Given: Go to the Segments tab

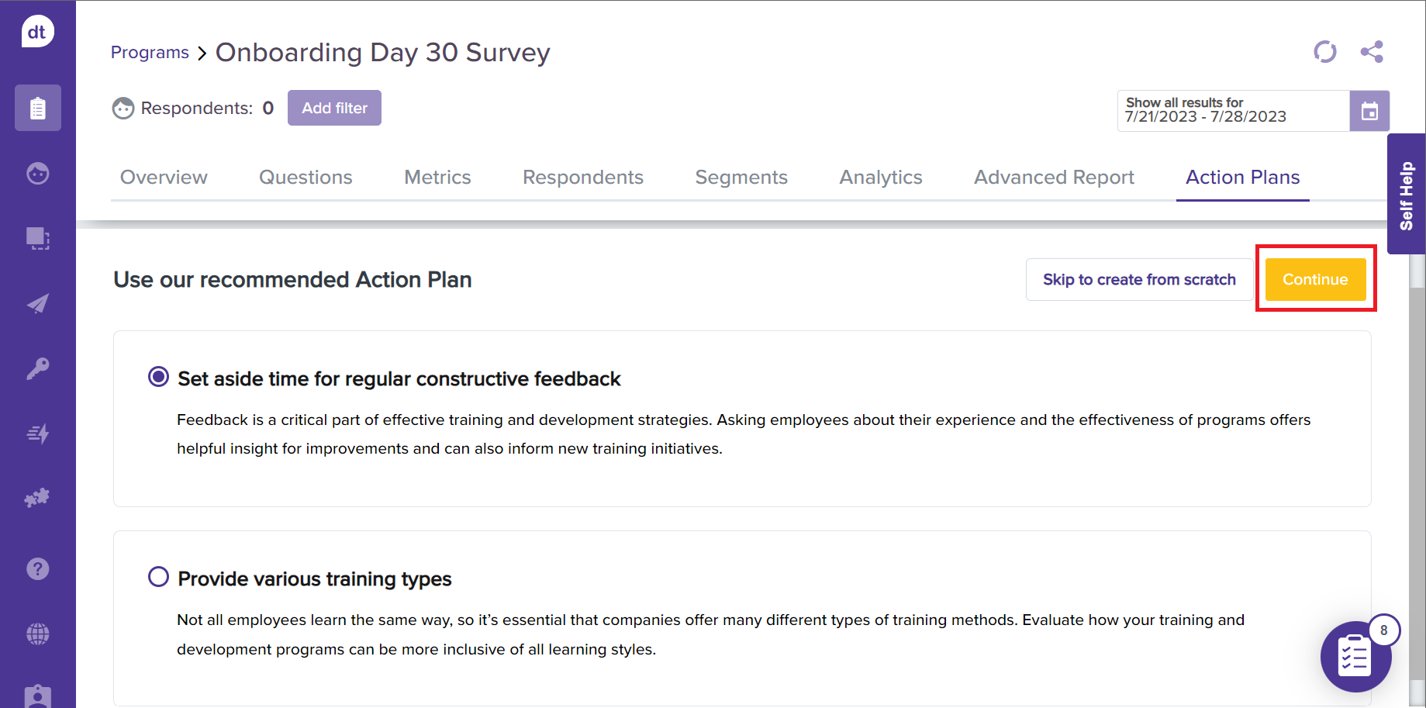Looking at the screenshot, I should [741, 178].
